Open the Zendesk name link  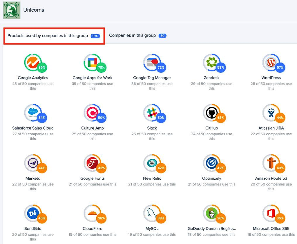tap(211, 78)
